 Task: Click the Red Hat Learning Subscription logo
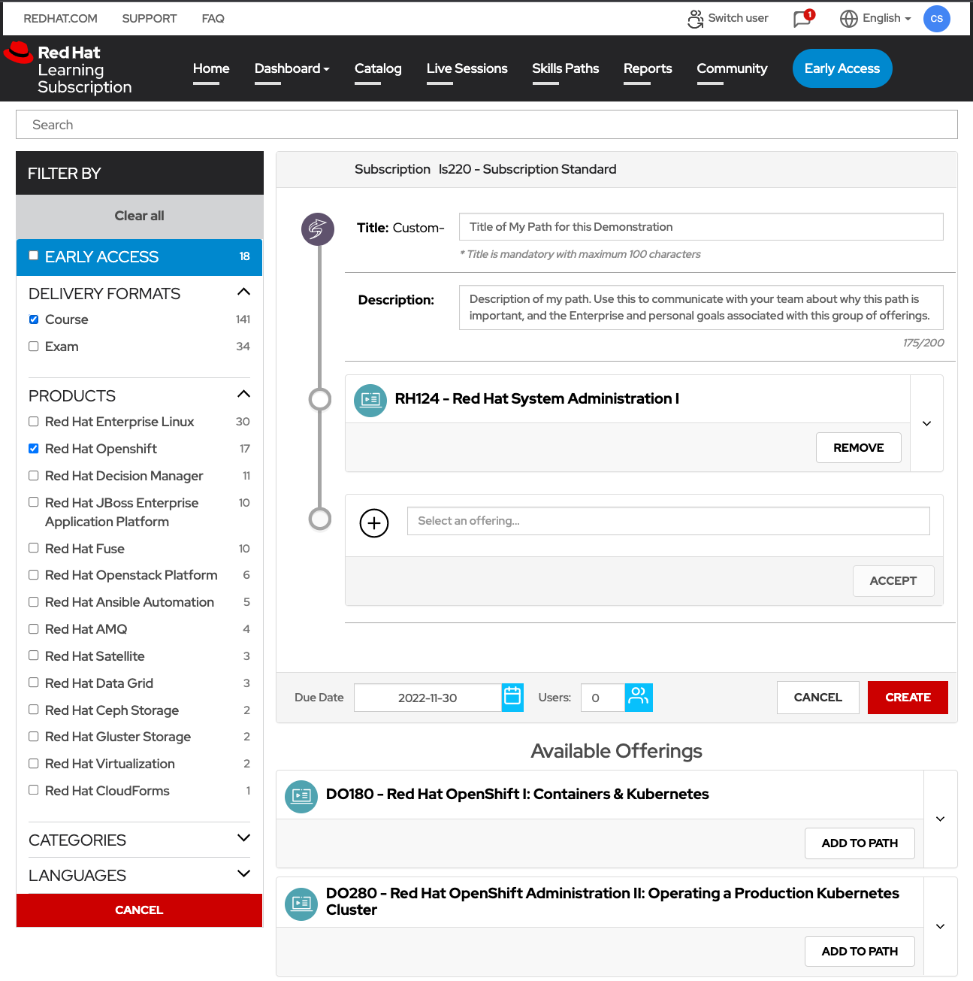(69, 68)
